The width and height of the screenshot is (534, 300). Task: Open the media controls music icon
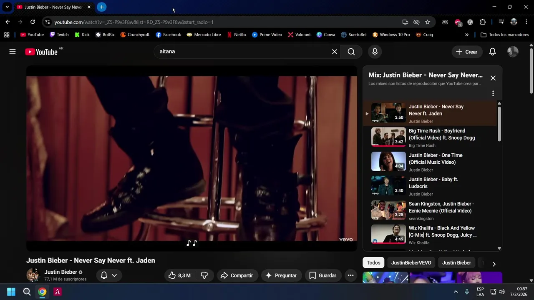coord(501,22)
